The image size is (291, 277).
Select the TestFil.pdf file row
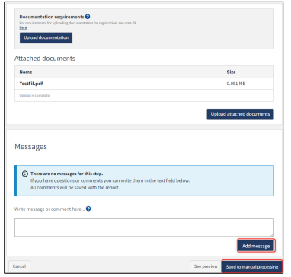coord(144,84)
